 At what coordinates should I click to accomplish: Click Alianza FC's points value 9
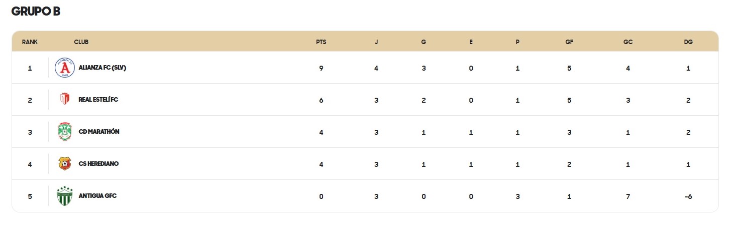(321, 68)
